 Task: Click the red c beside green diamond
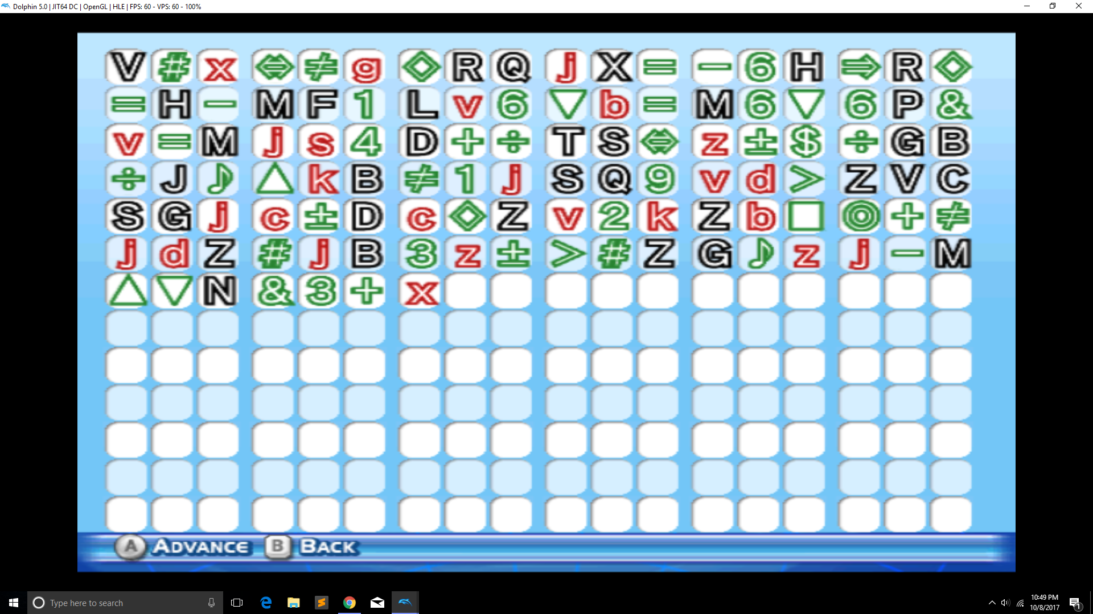tap(420, 217)
